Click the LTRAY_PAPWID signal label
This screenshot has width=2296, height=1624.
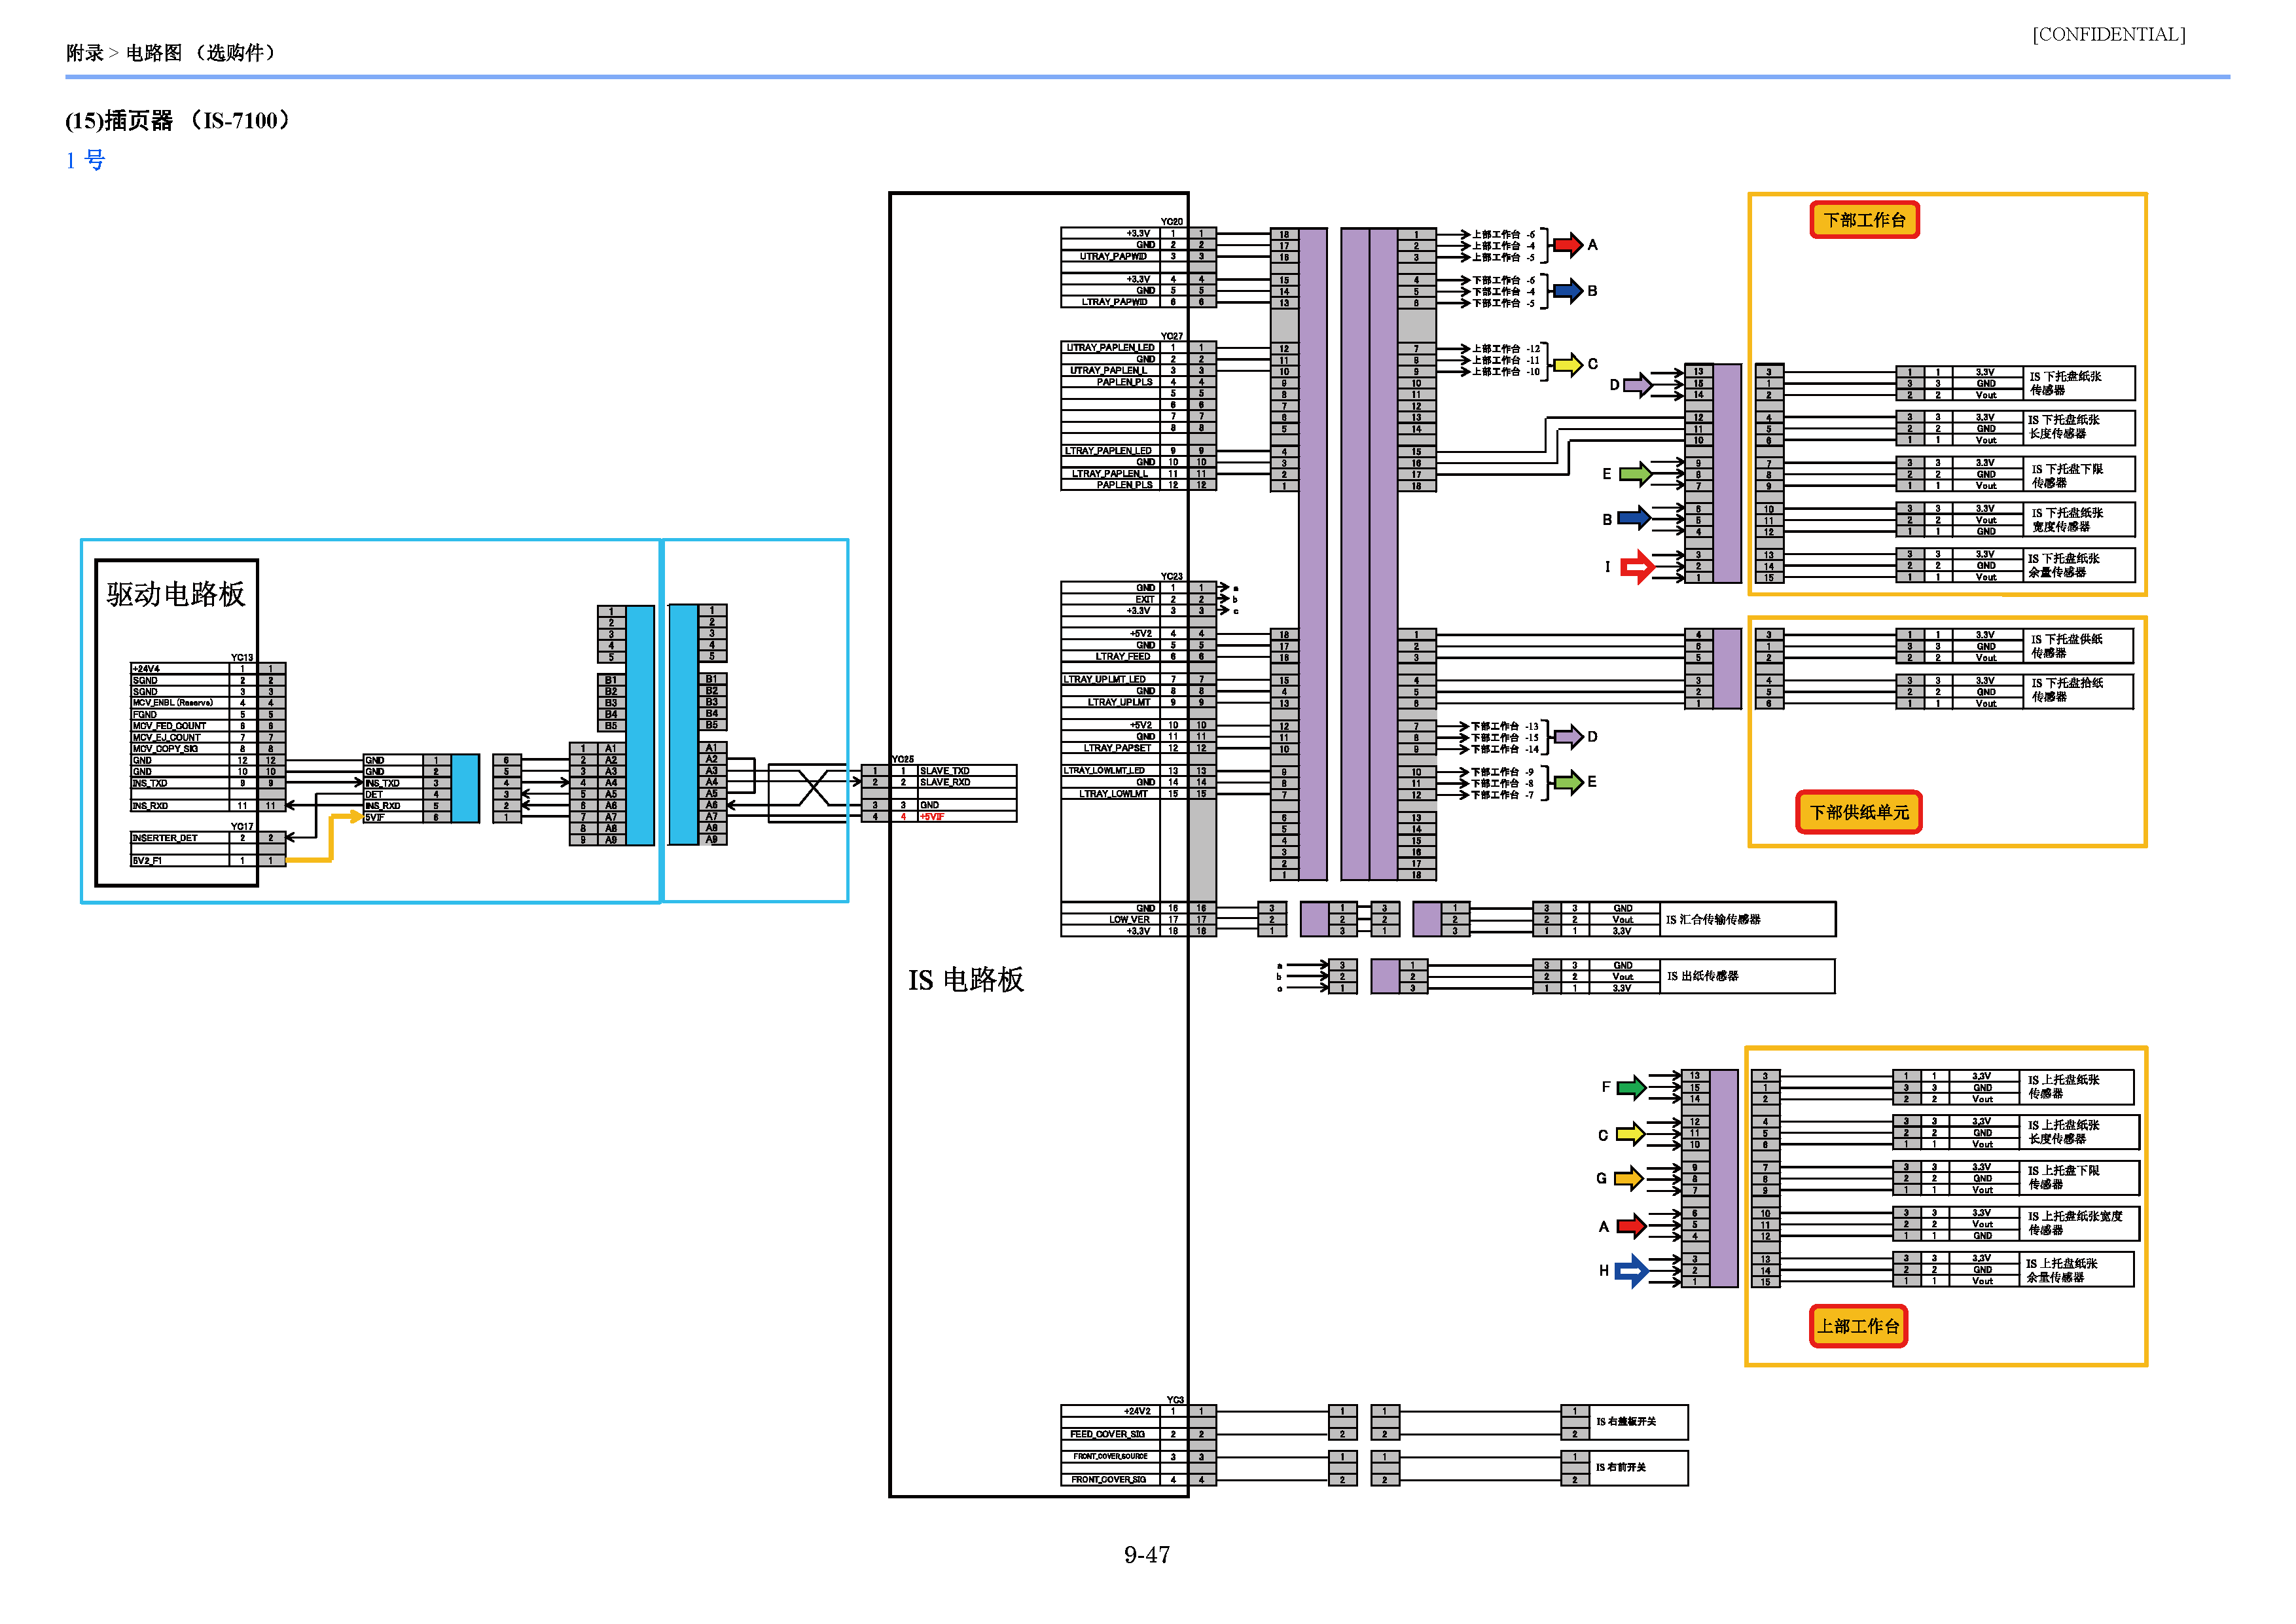[x=1114, y=302]
